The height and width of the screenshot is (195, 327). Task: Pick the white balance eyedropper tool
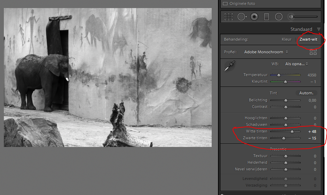230,66
